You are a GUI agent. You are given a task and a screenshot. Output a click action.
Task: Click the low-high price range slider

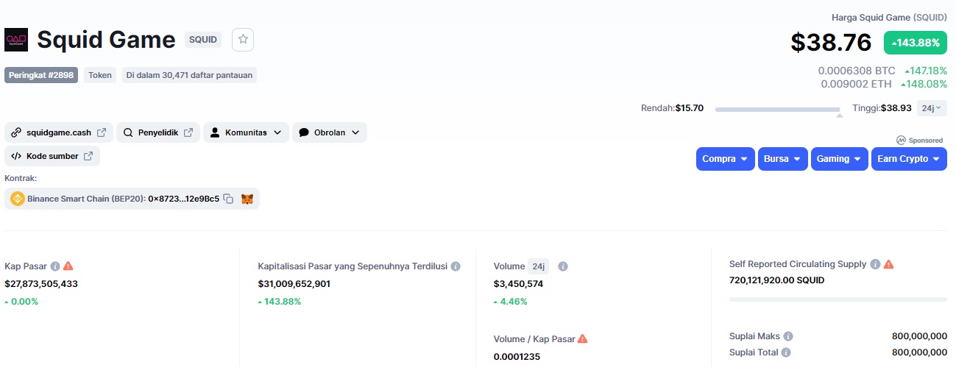pos(778,110)
